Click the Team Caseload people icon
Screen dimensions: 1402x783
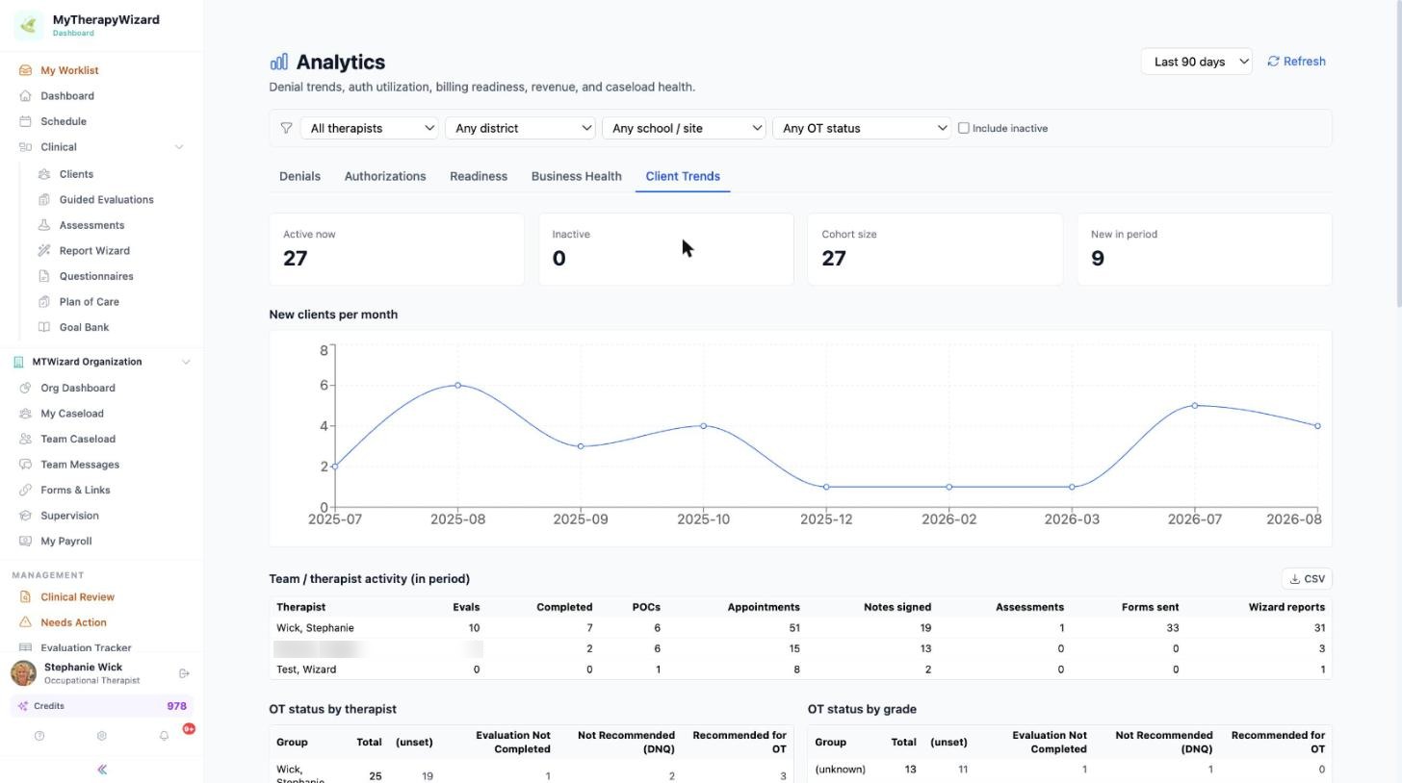point(25,439)
